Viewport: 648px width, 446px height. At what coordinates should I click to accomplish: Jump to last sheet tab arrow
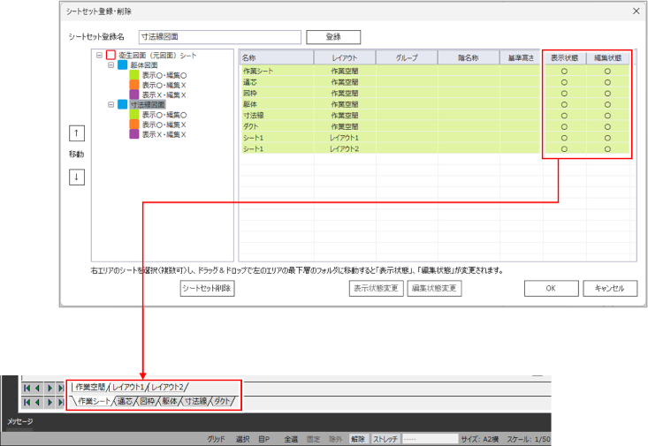[x=59, y=402]
